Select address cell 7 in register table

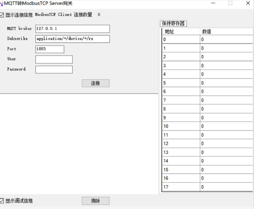[x=181, y=100]
